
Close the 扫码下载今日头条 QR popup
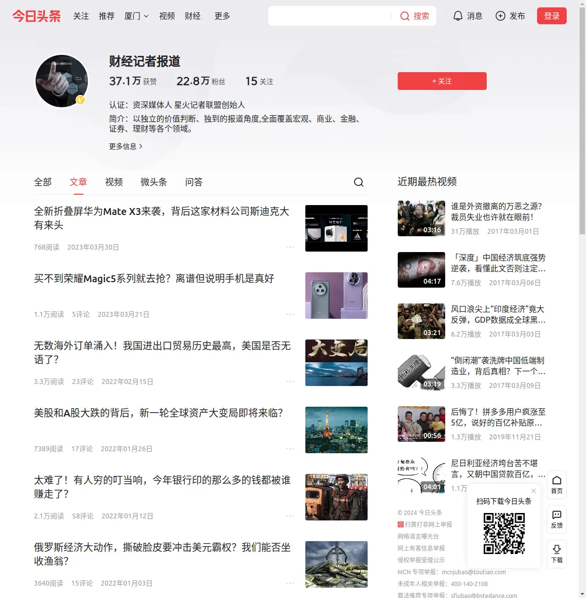pyautogui.click(x=534, y=491)
